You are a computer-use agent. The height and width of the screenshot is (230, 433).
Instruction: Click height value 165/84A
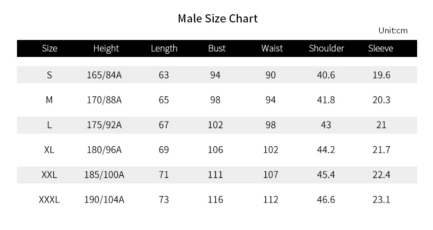pyautogui.click(x=104, y=75)
